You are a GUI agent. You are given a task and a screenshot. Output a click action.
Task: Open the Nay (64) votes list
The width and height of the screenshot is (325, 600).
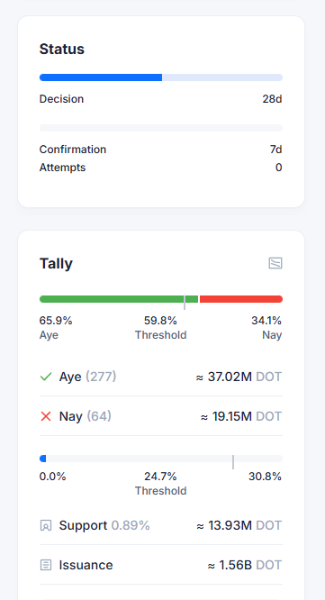coord(86,416)
